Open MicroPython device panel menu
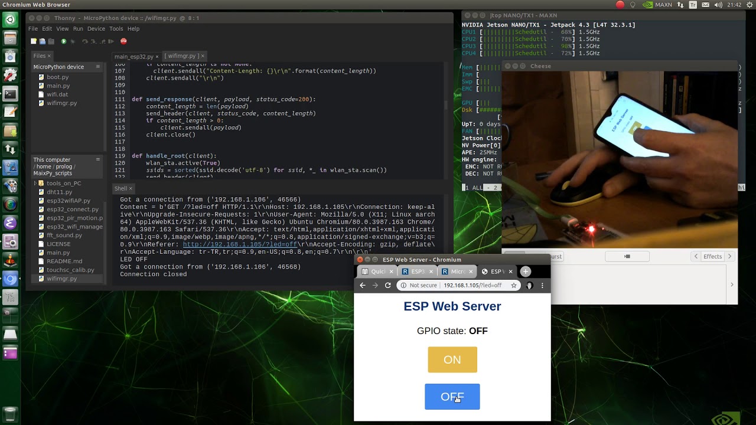 [98, 67]
